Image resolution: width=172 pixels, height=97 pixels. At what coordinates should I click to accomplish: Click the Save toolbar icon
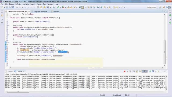click(x=7, y=7)
